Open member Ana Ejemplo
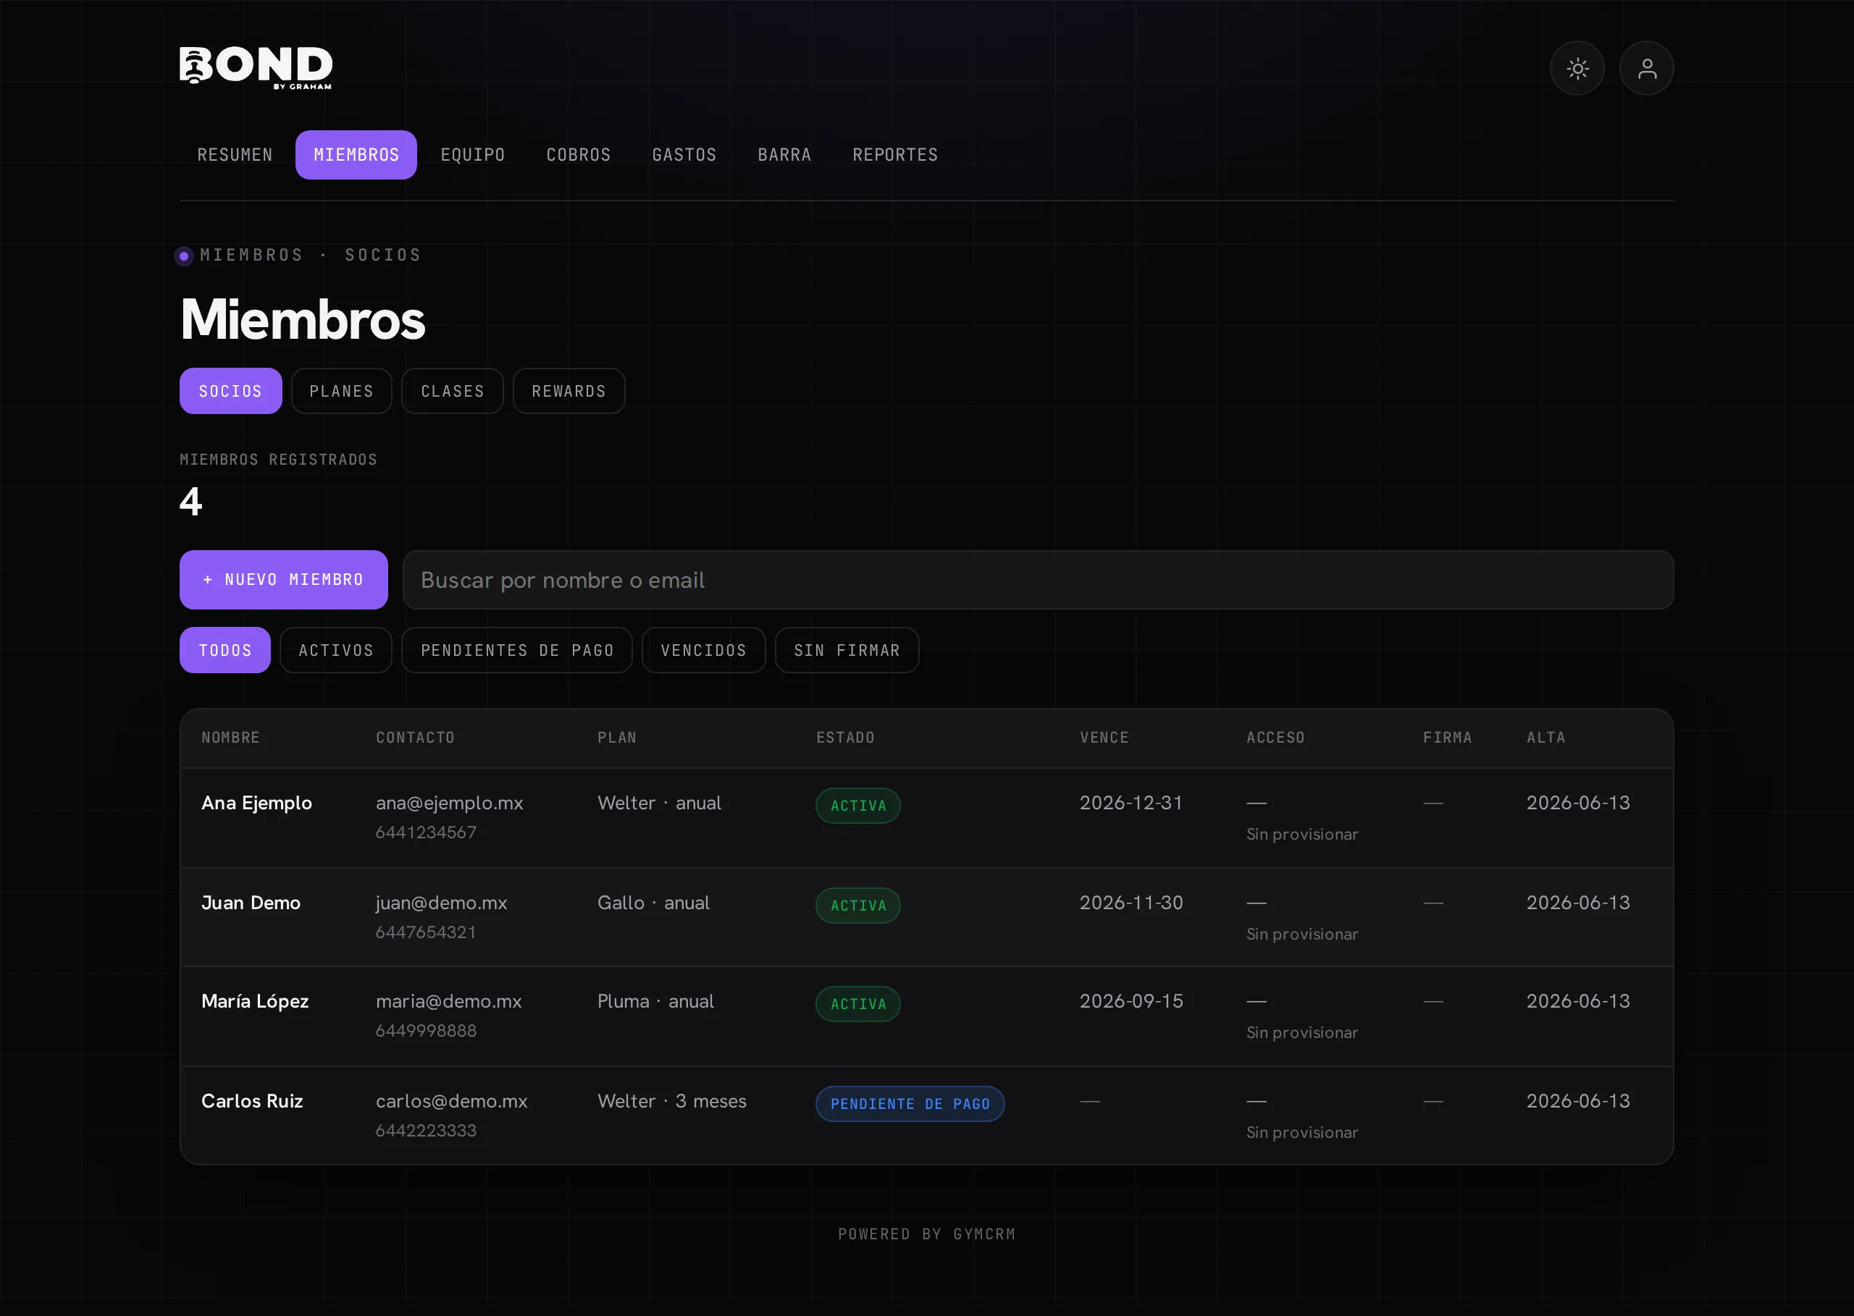Viewport: 1854px width, 1316px height. pos(256,804)
